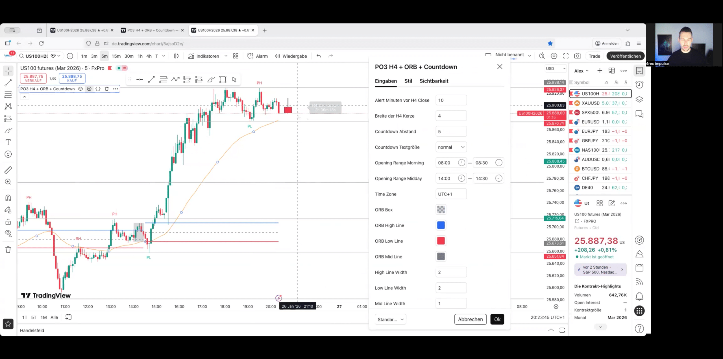723x359 pixels.
Task: Open Countdown Textgröße dropdown
Action: click(x=451, y=147)
